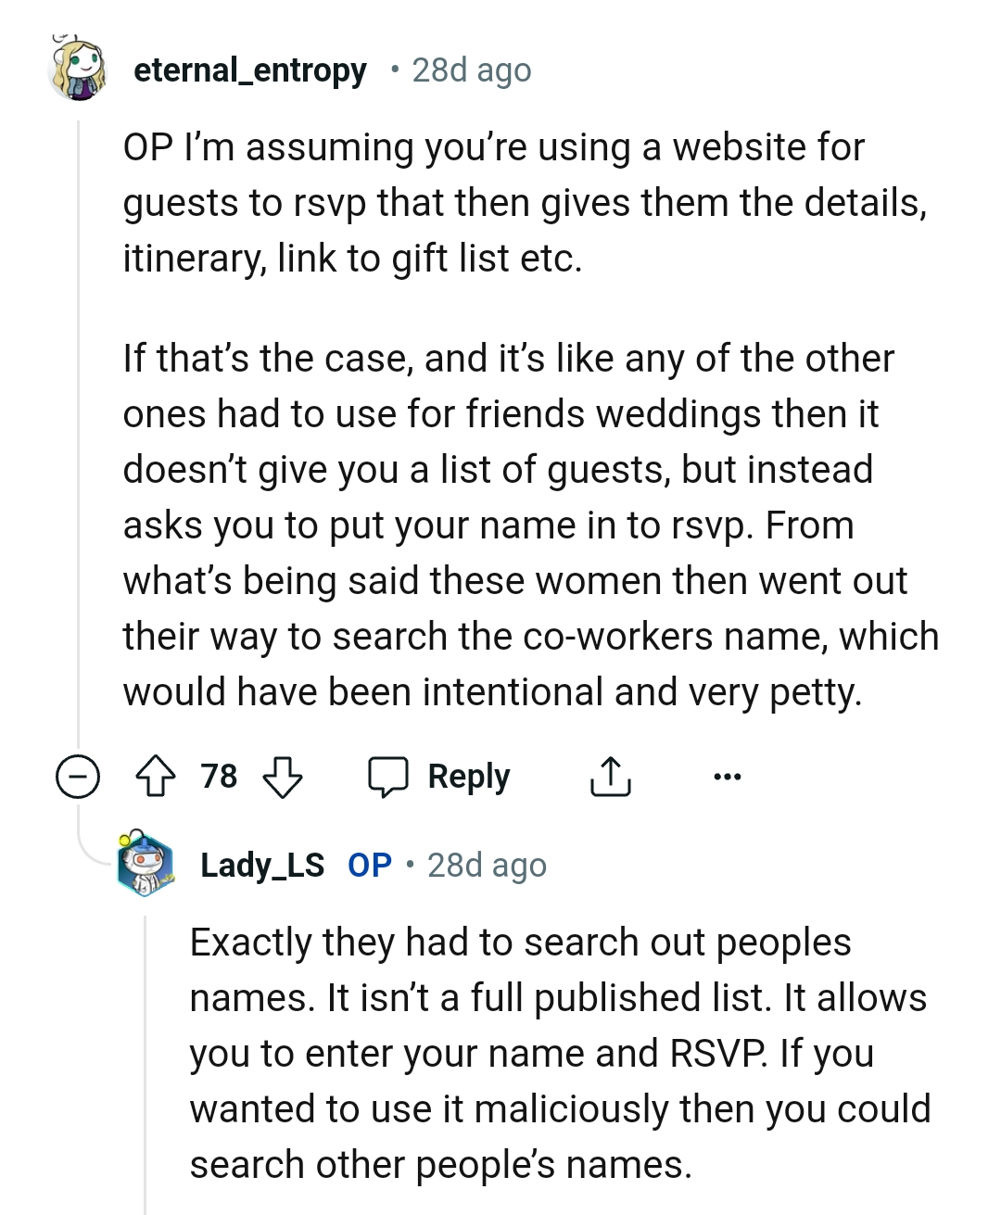
Task: Open eternal_entropy's user profile
Action: pos(249,70)
